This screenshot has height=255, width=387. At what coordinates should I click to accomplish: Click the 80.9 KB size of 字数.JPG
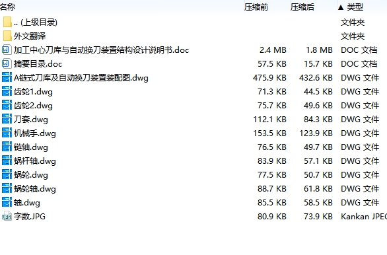(x=272, y=217)
